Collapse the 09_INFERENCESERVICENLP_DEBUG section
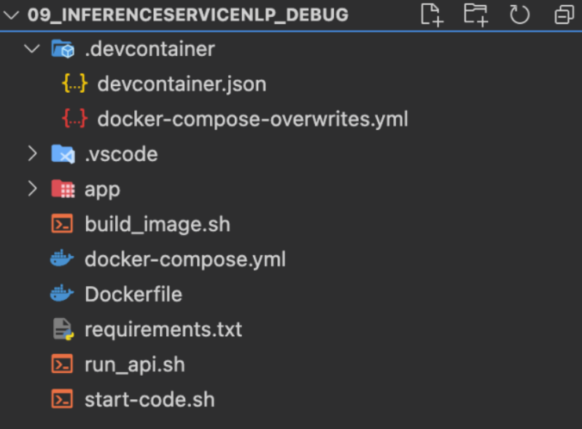This screenshot has width=582, height=429. [11, 15]
